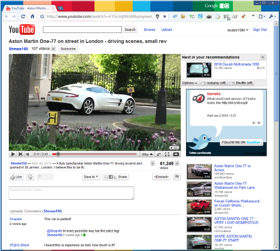Viewport: 280px width, 251px height.
Task: Open ASTON MARTIN ONE 77 VERY LOUD link
Action: 236,221
